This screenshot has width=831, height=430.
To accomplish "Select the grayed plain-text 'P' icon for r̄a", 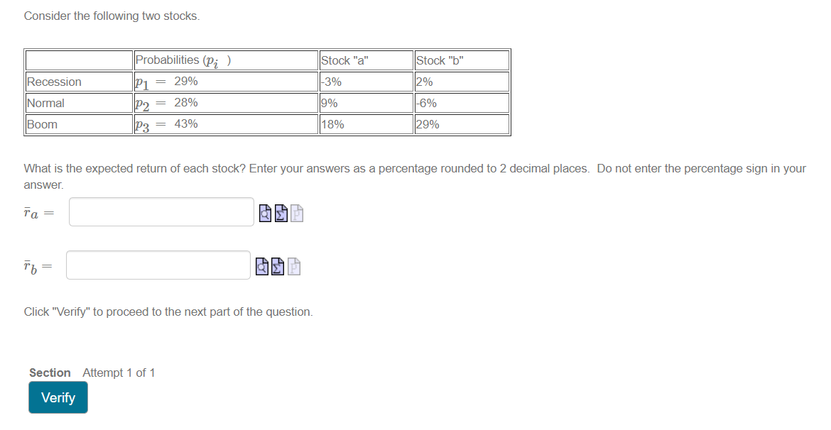I will point(295,213).
